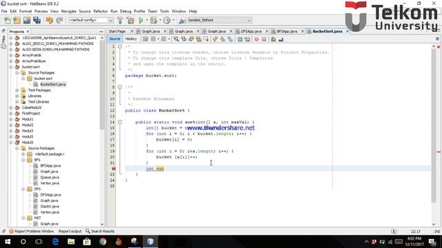Open the Refactor menu
Image resolution: width=442 pixels, height=248 pixels.
click(x=100, y=11)
